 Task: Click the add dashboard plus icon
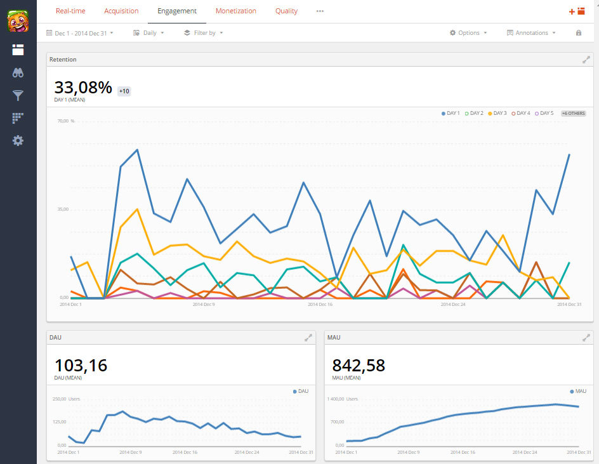[576, 11]
